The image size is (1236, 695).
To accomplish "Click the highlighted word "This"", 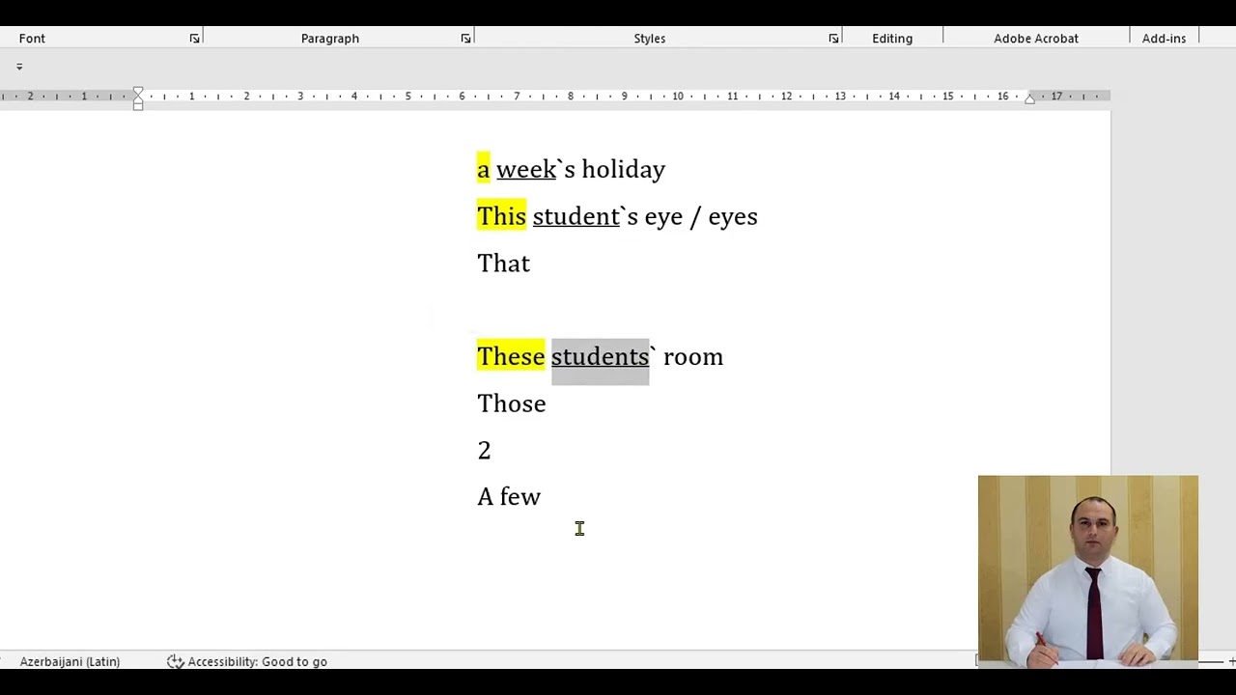I will click(501, 216).
